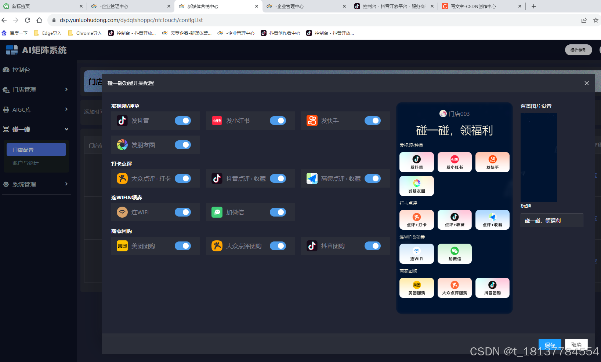Open a new browser tab

[x=534, y=6]
